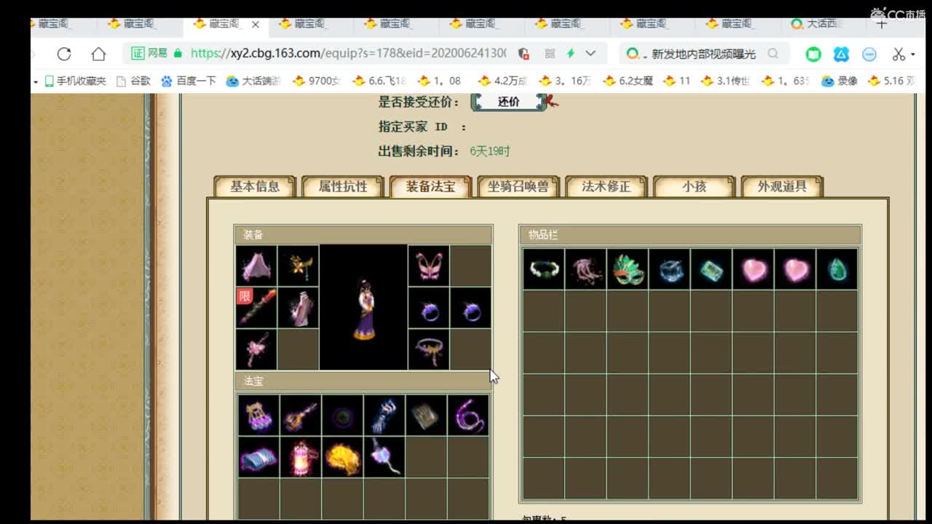The height and width of the screenshot is (524, 932).
Task: Select the golden staff treasure icon
Action: point(300,416)
